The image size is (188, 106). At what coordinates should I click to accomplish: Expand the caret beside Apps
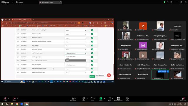[x=112, y=98]
